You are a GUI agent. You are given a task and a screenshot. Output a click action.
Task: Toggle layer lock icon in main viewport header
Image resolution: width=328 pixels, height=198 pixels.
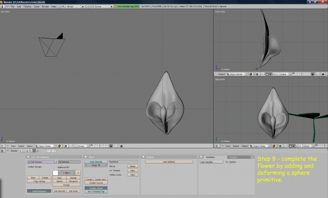pos(111,146)
